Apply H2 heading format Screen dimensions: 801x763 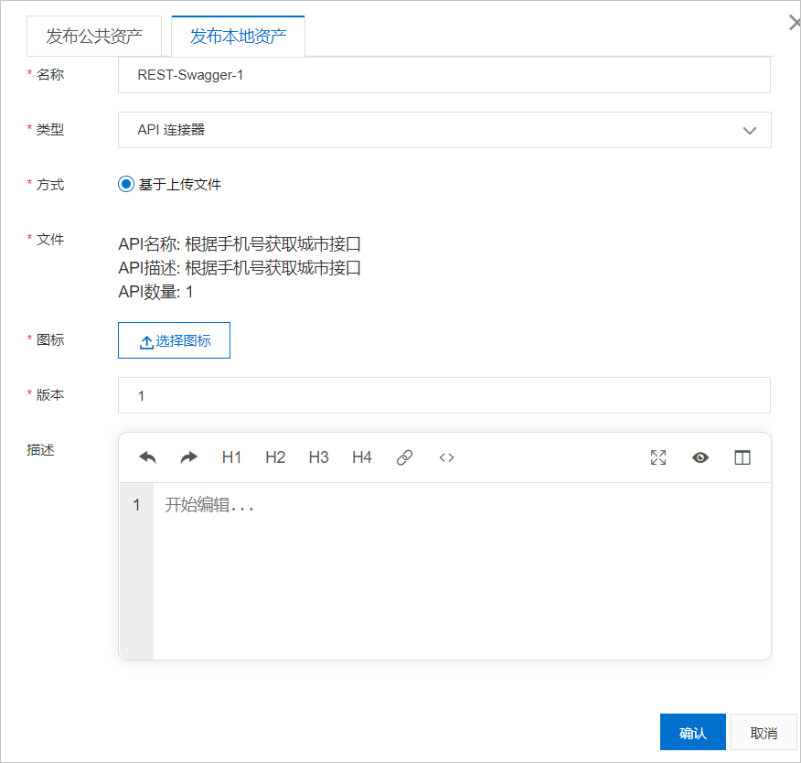[275, 457]
